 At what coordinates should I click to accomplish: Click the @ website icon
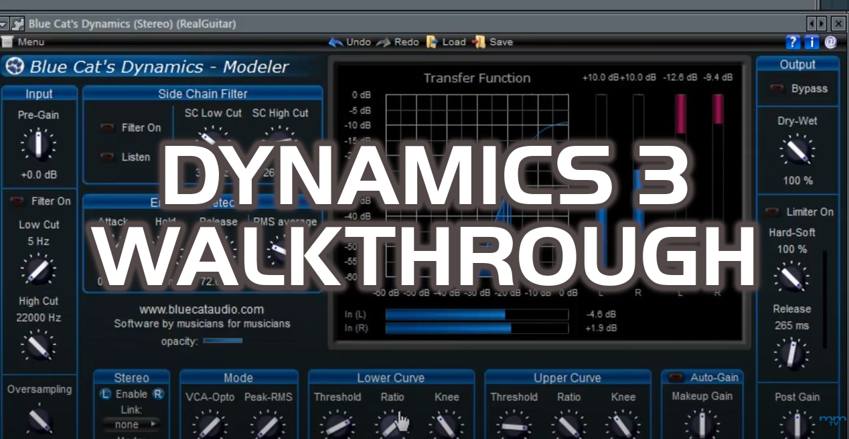[x=830, y=42]
